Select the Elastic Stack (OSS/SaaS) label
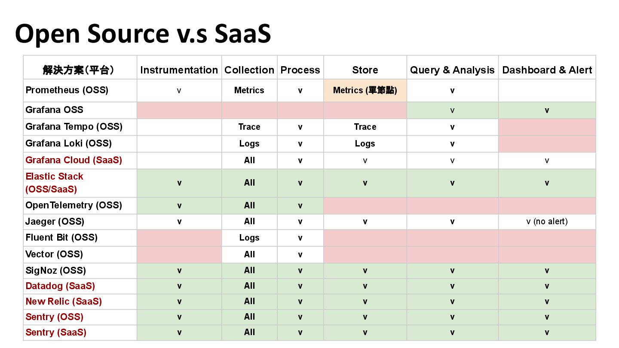The height and width of the screenshot is (348, 619). pyautogui.click(x=55, y=183)
